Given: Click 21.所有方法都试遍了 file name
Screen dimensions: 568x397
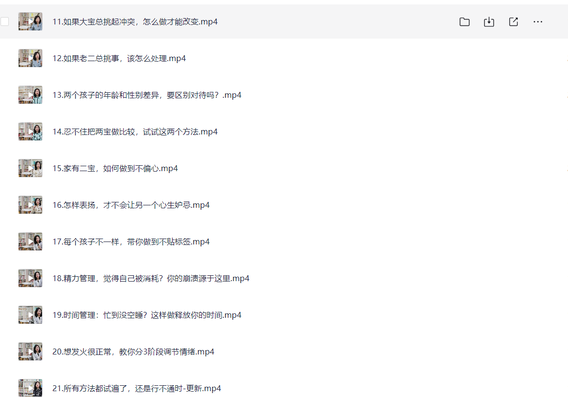Looking at the screenshot, I should 137,388.
